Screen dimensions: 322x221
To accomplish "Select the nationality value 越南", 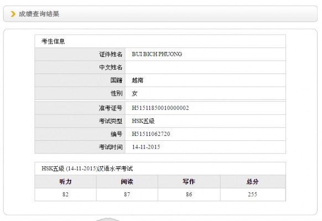I will (x=137, y=80).
